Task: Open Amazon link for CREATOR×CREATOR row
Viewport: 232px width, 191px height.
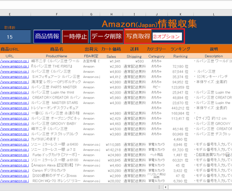Action: [x=15, y=98]
